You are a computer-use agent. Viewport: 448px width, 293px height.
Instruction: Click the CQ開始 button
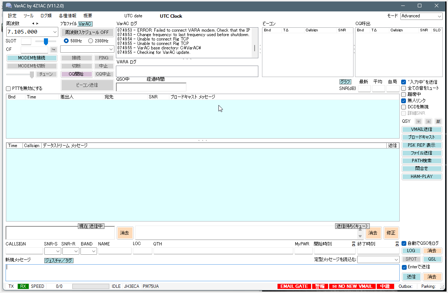tap(76, 74)
